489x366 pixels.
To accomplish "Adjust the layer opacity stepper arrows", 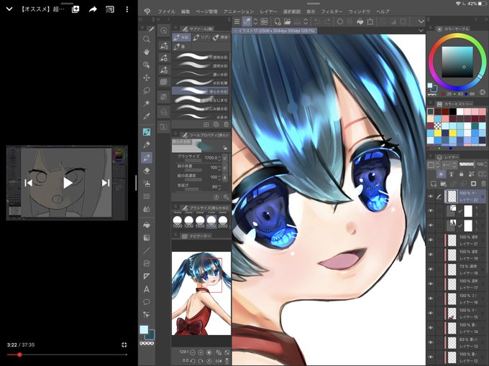I will (485, 164).
